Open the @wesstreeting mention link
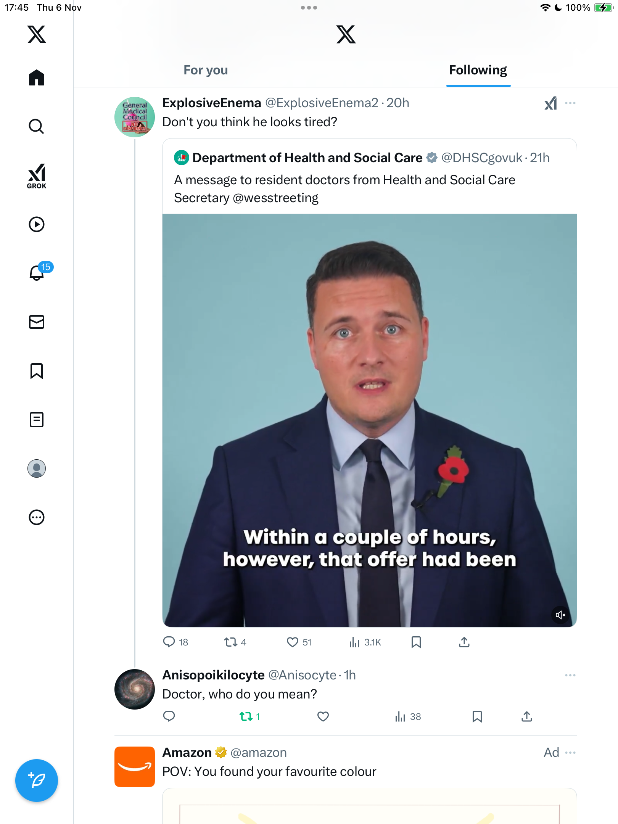Image resolution: width=618 pixels, height=824 pixels. tap(275, 198)
